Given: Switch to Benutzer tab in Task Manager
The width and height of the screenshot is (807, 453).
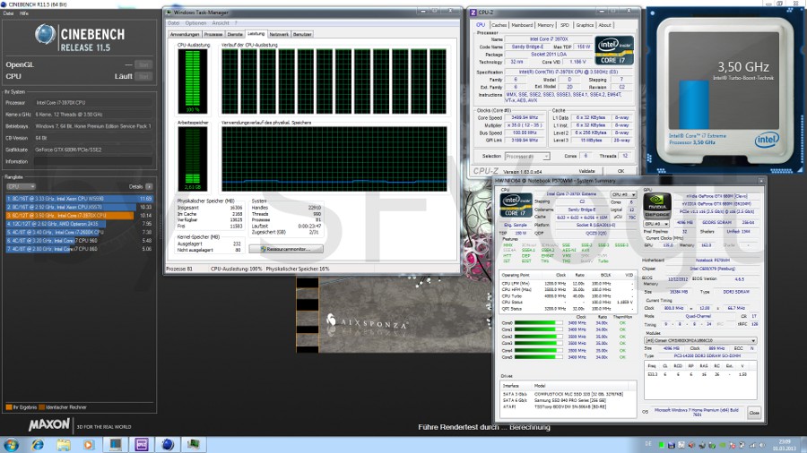Looking at the screenshot, I should pos(302,34).
